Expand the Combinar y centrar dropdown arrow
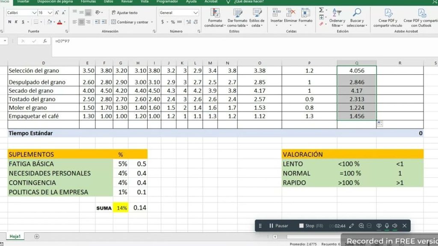Screen dimensions: 438x246 (151, 22)
